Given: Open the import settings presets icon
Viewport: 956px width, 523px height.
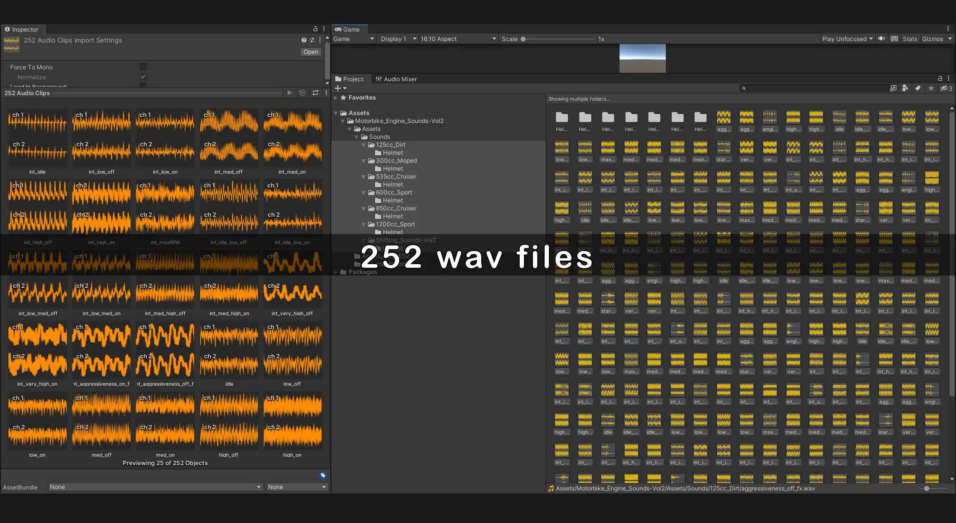Looking at the screenshot, I should pos(312,40).
